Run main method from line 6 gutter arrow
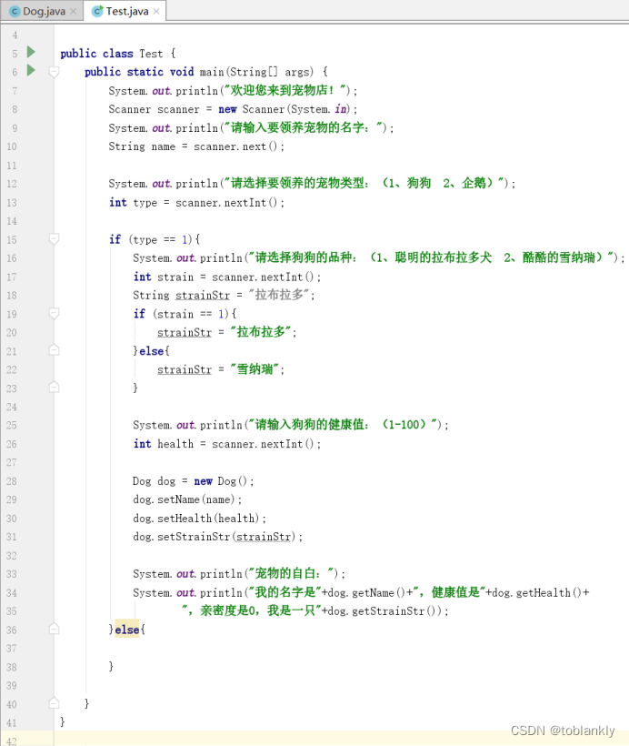Viewport: 629px width, 746px height. 31,70
